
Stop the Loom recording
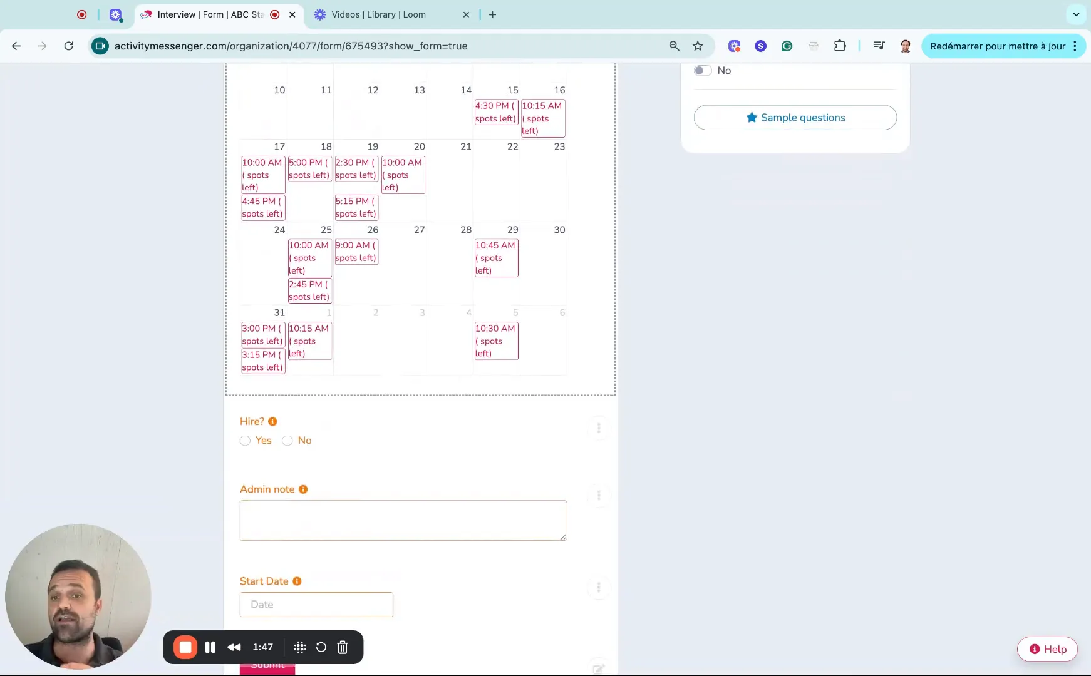[185, 647]
